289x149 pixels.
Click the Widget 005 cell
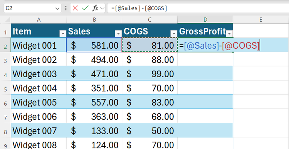(39, 102)
